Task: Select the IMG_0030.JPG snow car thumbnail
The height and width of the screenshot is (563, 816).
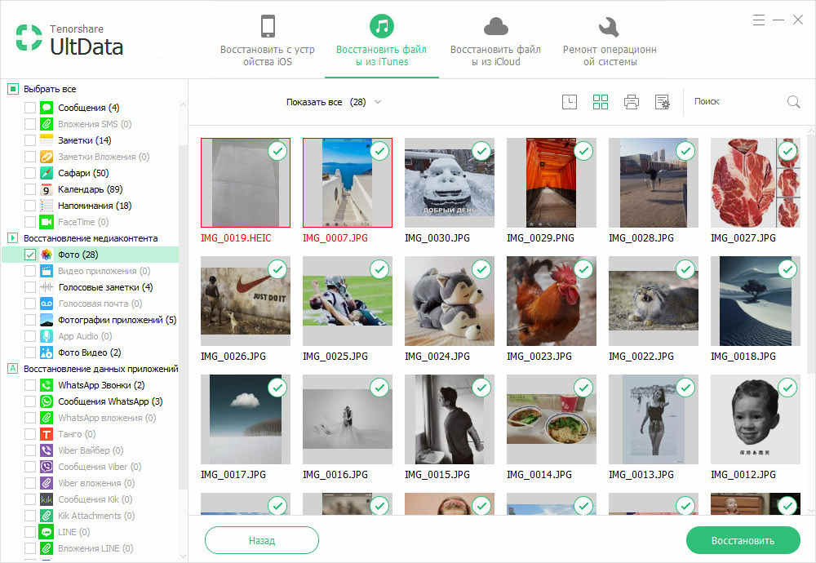Action: pos(449,182)
